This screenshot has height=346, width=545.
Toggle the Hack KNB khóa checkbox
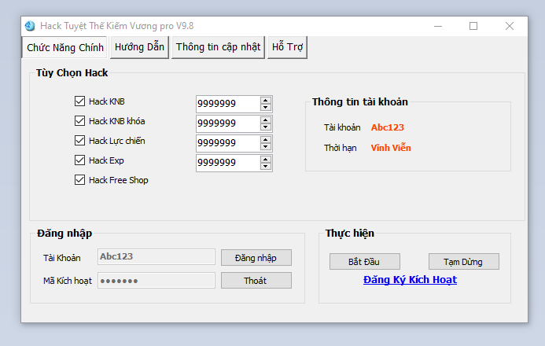pos(79,121)
